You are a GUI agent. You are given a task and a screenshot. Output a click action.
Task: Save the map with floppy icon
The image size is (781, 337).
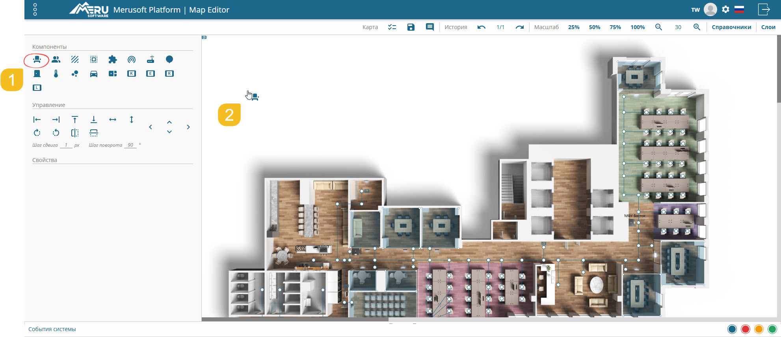tap(411, 27)
